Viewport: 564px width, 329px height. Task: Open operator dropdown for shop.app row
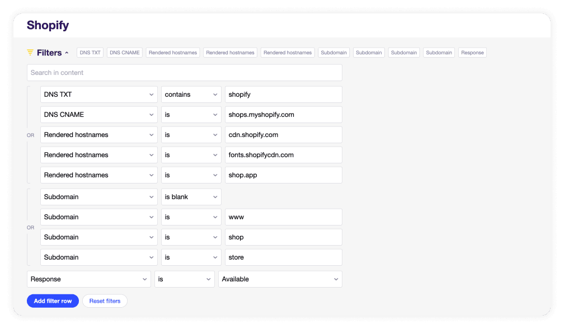click(191, 175)
